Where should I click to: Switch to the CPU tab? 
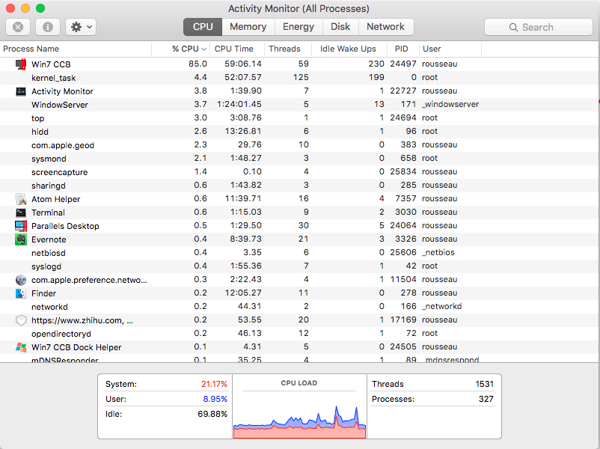(x=203, y=27)
